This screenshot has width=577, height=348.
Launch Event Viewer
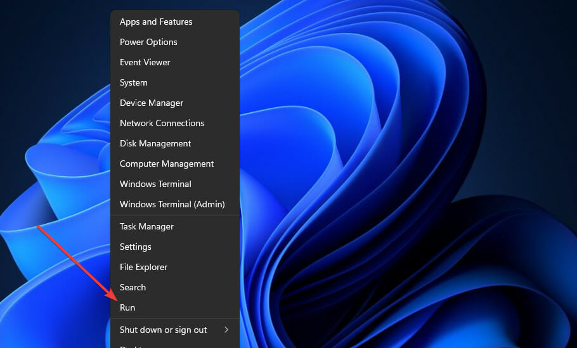(145, 62)
